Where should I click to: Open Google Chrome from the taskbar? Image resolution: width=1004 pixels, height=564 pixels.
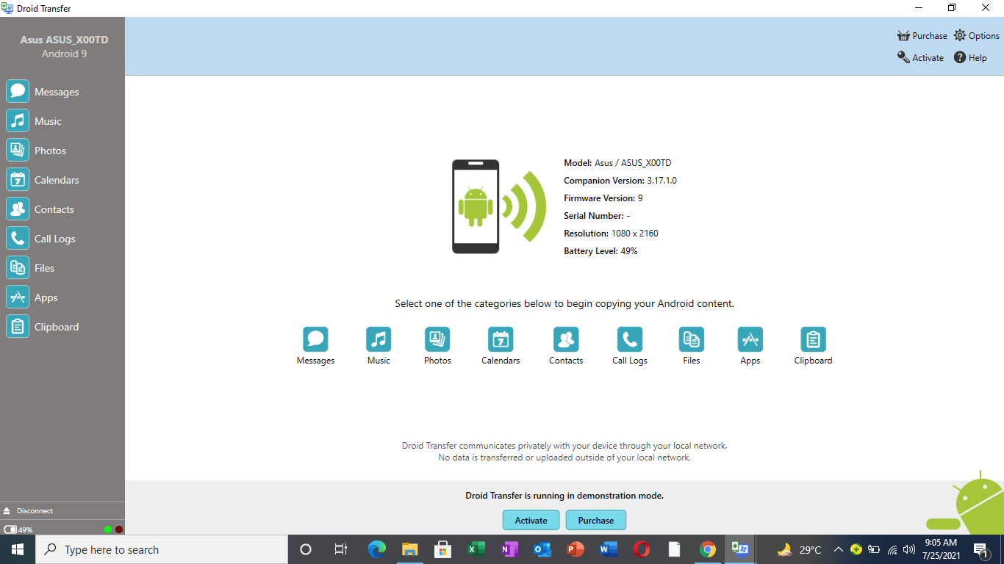click(x=708, y=549)
